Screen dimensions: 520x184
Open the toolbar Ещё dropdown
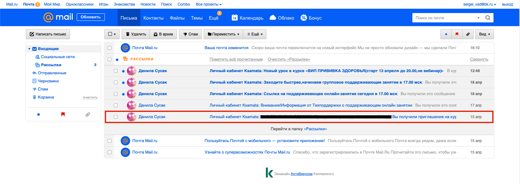(255, 34)
